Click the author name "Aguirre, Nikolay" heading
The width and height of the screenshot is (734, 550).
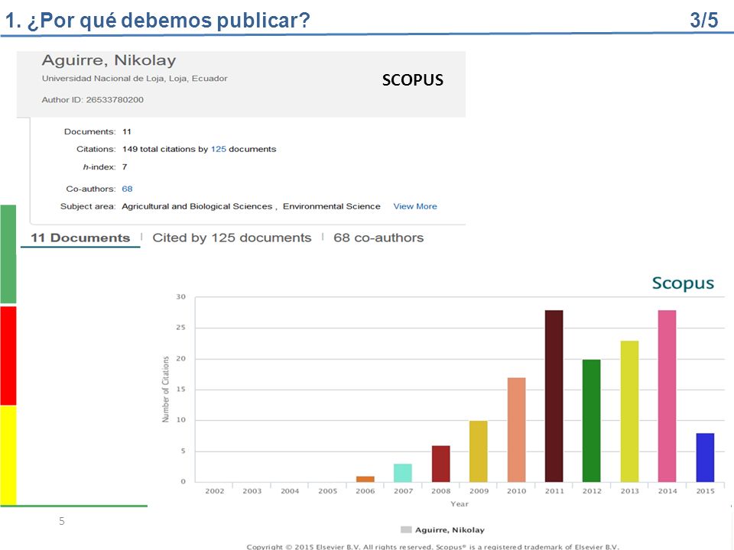click(x=109, y=60)
